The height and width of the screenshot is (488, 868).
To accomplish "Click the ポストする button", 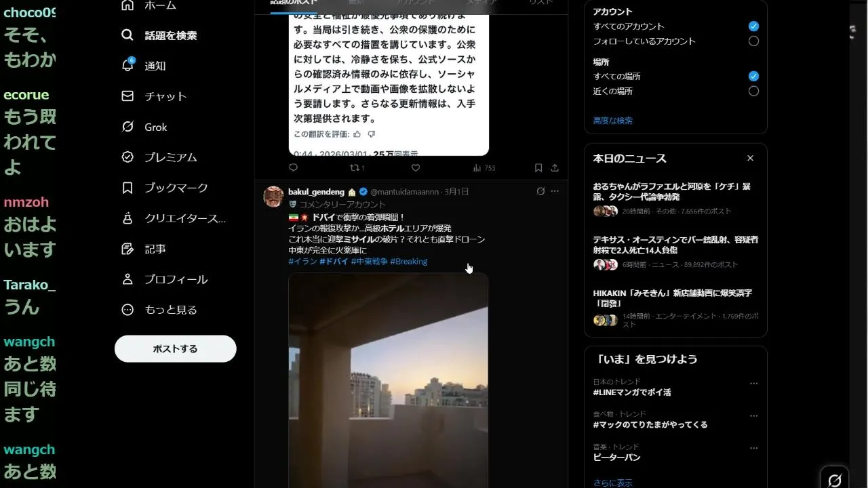I will (x=176, y=348).
